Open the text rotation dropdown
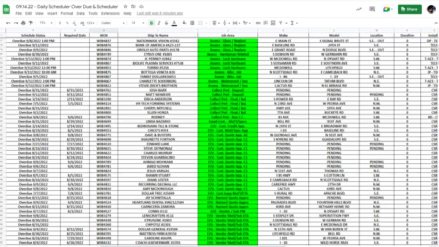The width and height of the screenshot is (439, 247). pyautogui.click(x=247, y=23)
